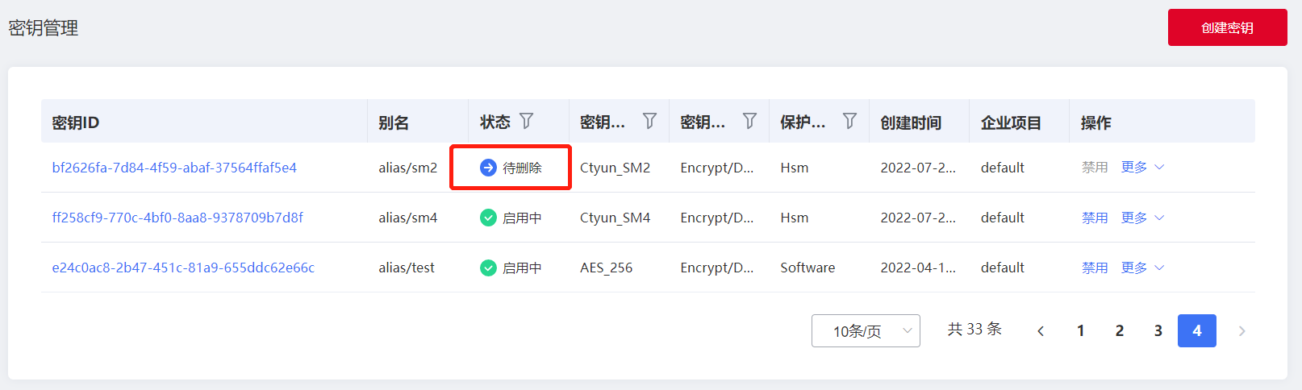
Task: Click 禁用 in the alias/sm2 row
Action: (1095, 168)
